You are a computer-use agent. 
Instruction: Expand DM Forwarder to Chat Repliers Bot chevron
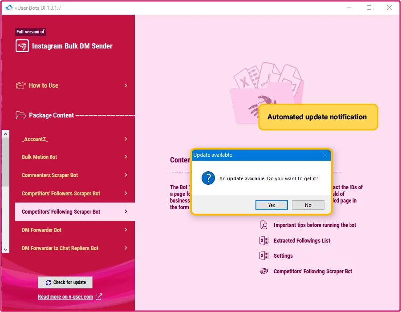126,248
